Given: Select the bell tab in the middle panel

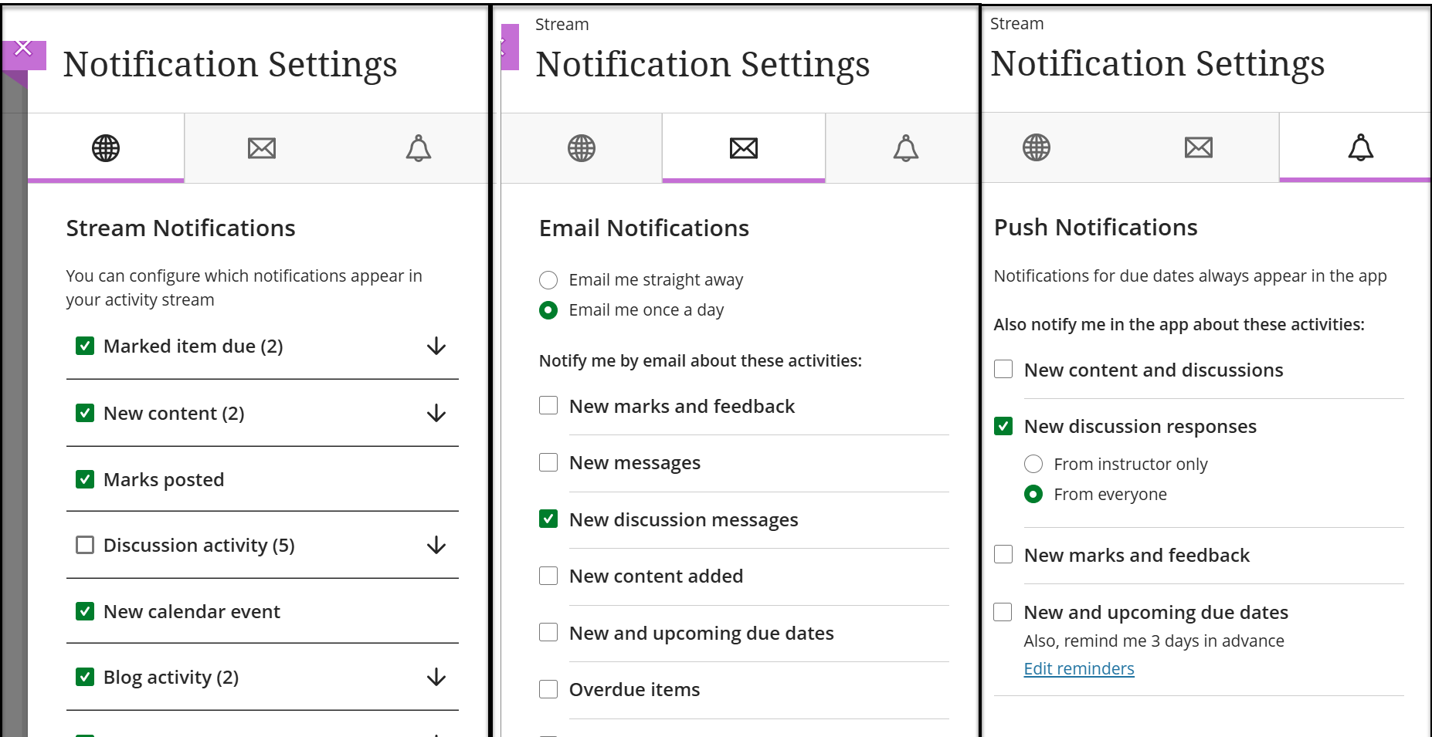Looking at the screenshot, I should tap(906, 147).
